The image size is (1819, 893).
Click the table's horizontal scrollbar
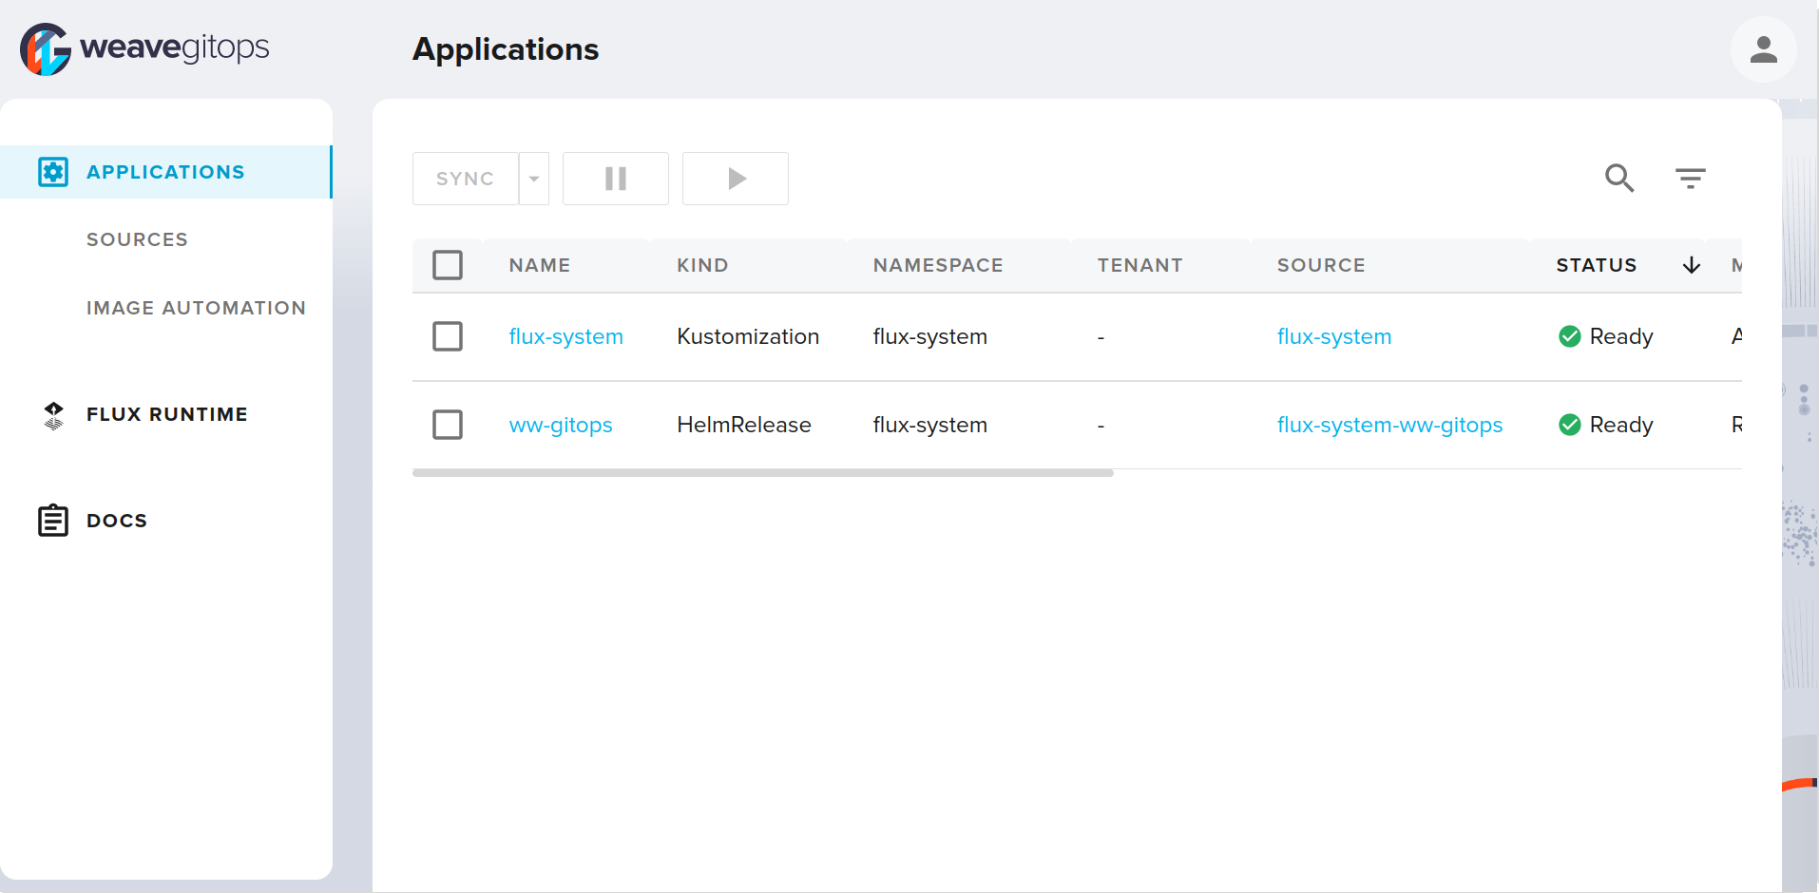point(762,472)
